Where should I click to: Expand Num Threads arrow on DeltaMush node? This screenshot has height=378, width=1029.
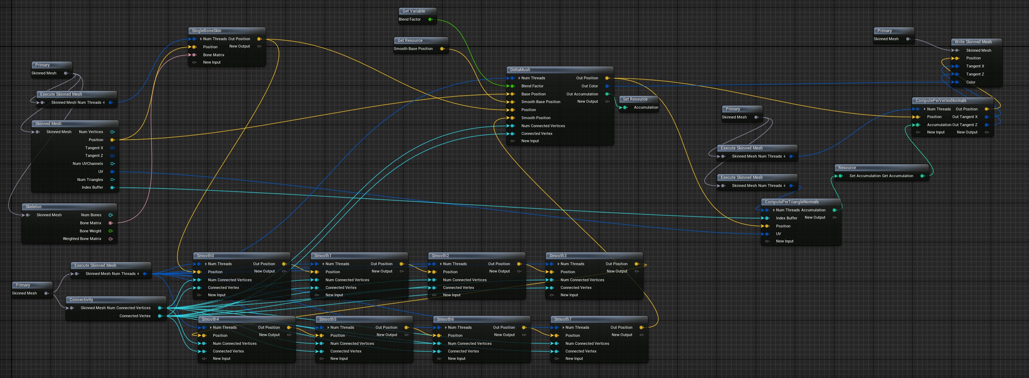(x=519, y=78)
